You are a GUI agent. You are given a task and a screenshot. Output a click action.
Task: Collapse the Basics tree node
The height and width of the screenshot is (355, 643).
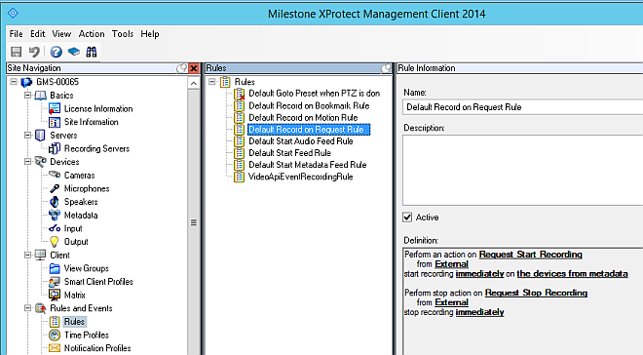(x=27, y=96)
